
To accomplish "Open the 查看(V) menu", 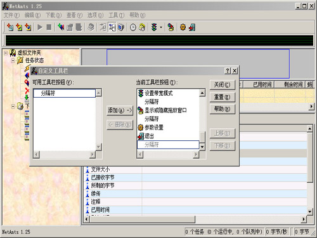I will point(74,15).
